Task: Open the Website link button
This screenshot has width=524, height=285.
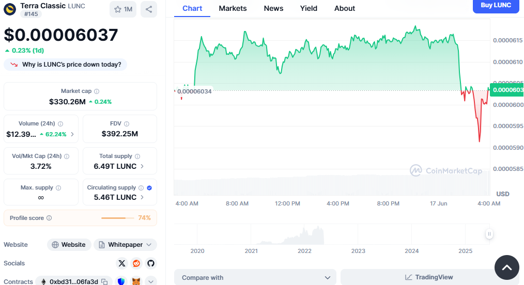Action: [x=69, y=245]
